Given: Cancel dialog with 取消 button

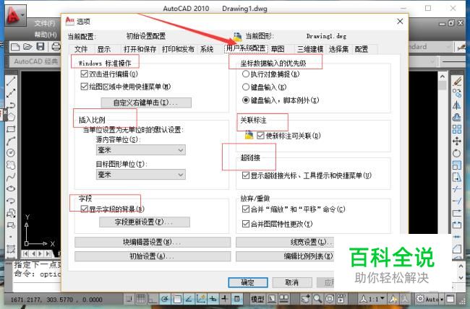Looking at the screenshot, I should [292, 282].
